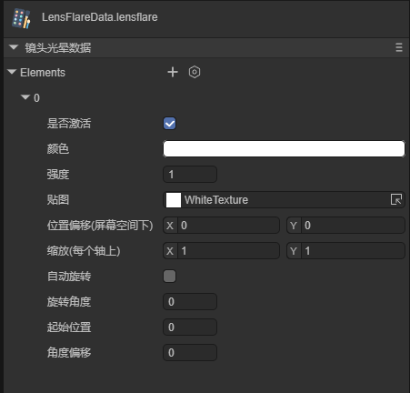Image resolution: width=410 pixels, height=393 pixels.
Task: Open the 镜头光晕数据 component menu icon
Action: tap(399, 47)
